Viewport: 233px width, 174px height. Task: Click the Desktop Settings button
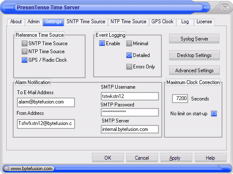194,55
